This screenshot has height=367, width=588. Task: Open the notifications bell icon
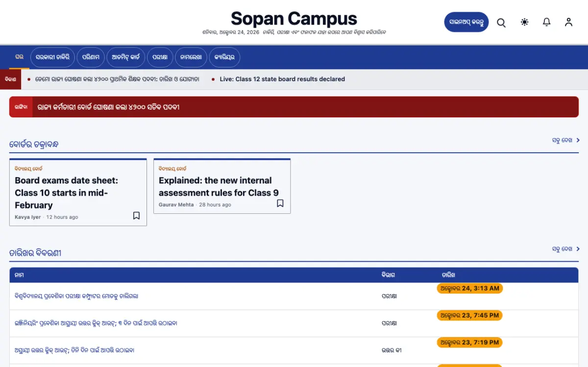[x=547, y=22]
